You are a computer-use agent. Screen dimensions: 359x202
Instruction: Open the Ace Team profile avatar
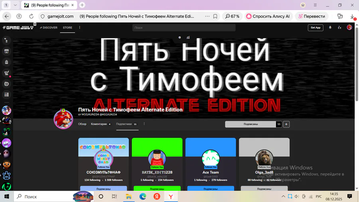pos(211,158)
